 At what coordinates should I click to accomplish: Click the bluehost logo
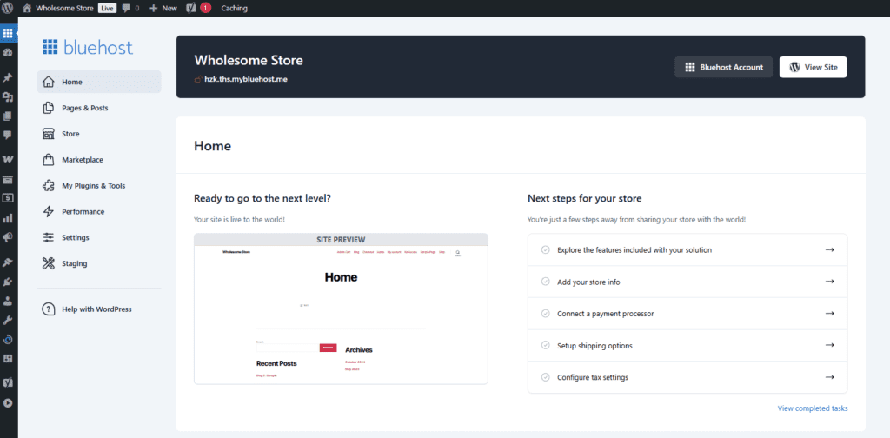88,47
